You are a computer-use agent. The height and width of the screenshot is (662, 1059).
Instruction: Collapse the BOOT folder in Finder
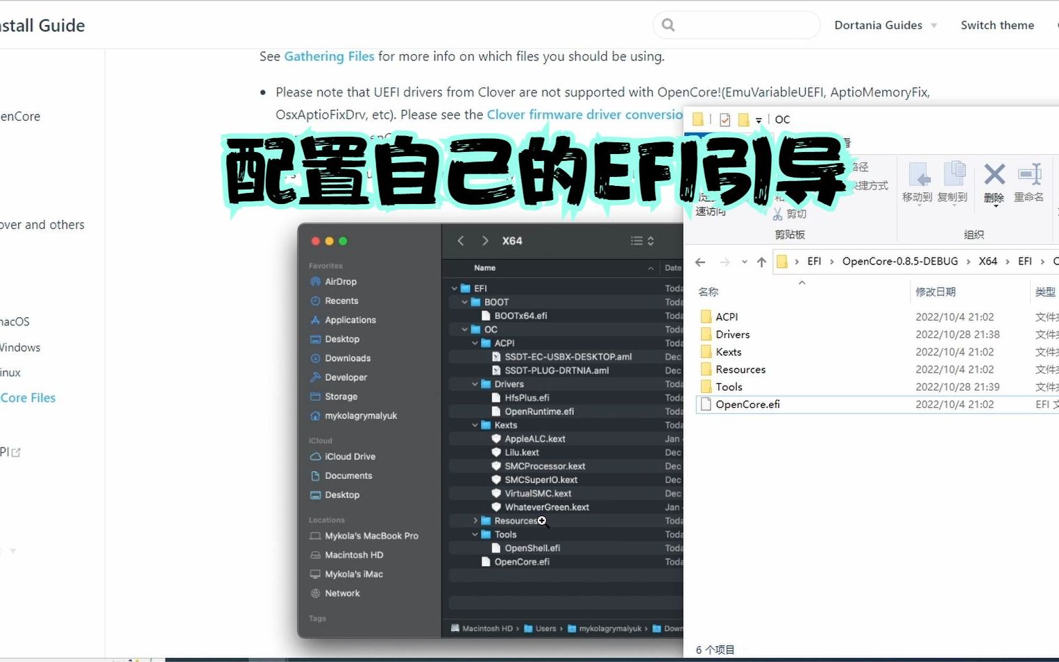pyautogui.click(x=465, y=303)
